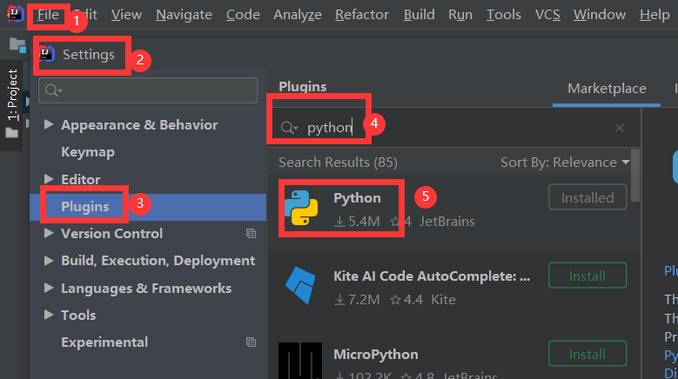Open the Tools menu
The width and height of the screenshot is (678, 379).
[x=503, y=15]
